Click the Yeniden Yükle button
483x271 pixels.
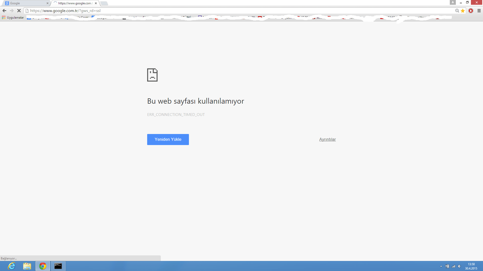click(168, 139)
